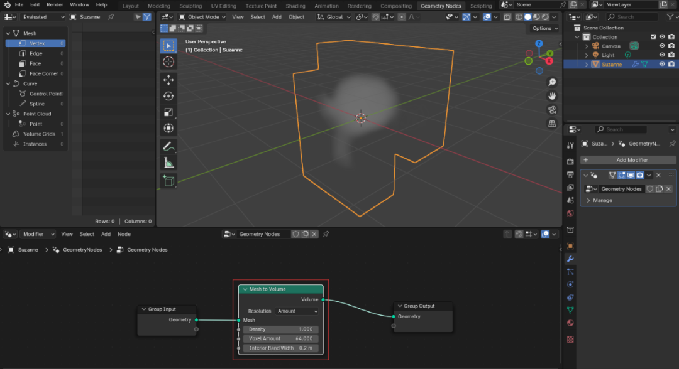Uncheck the Collection exclude checkbox
This screenshot has height=369, width=679.
coord(653,37)
